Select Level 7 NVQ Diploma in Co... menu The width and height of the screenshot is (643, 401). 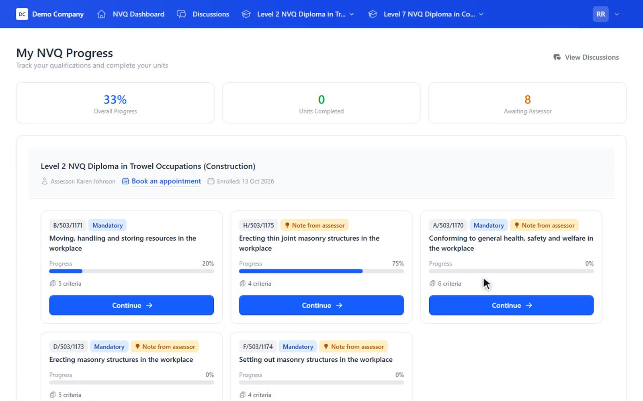coord(426,14)
